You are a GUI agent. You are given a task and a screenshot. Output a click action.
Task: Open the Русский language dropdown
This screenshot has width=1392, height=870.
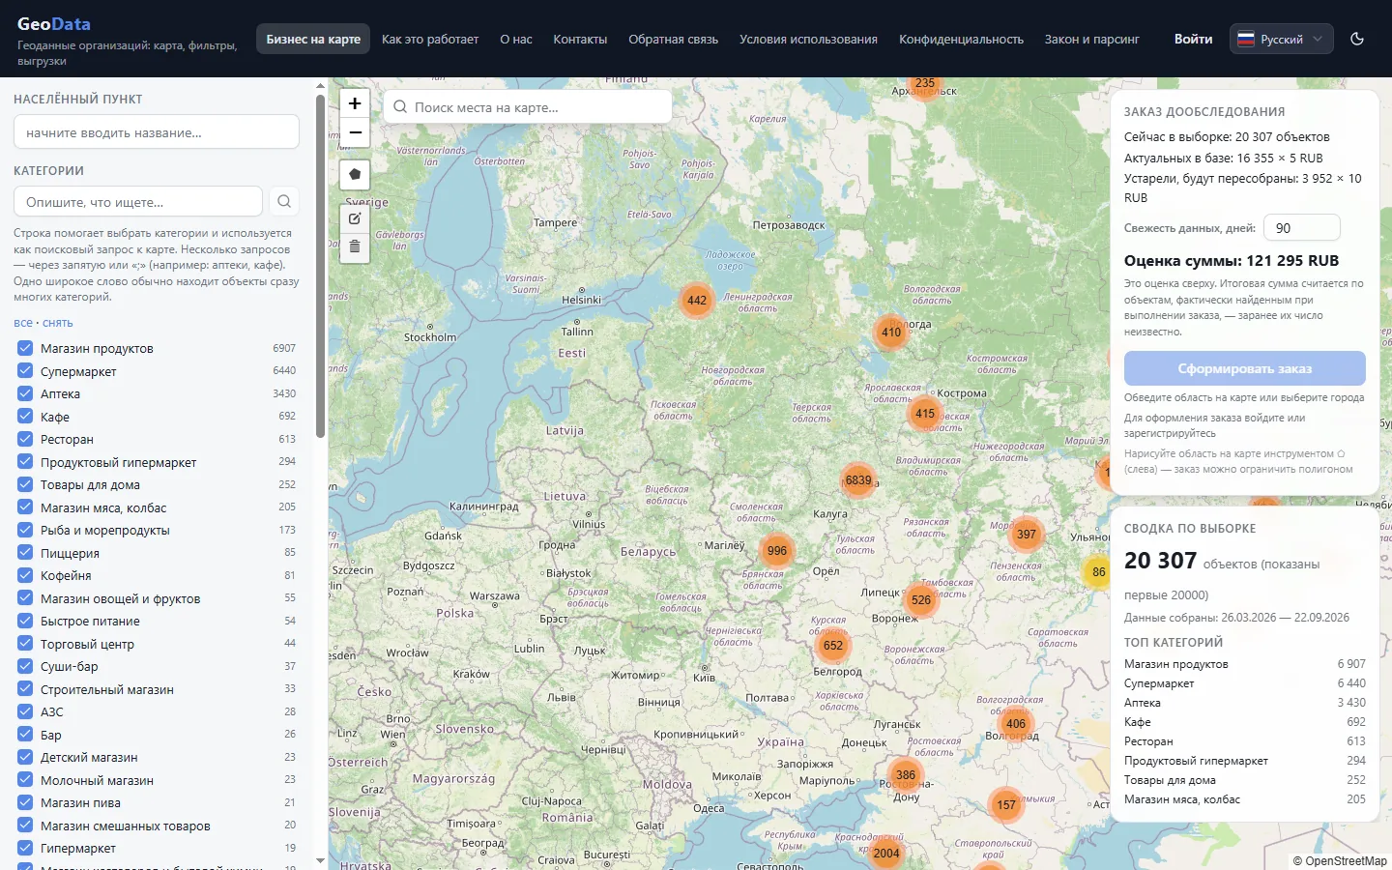[x=1282, y=39]
